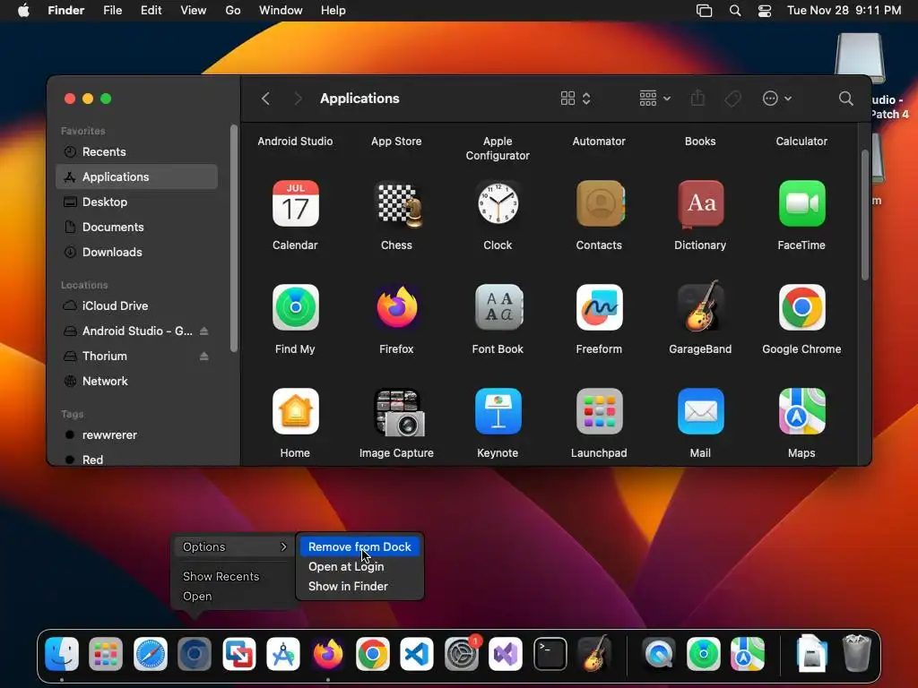The image size is (918, 688).
Task: Open Safari from the Dock
Action: pos(151,654)
